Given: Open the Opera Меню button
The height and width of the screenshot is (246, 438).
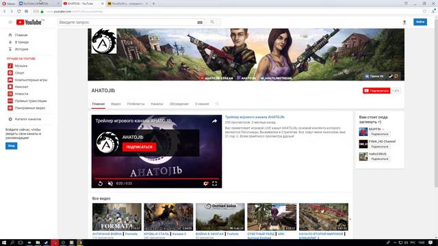Looking at the screenshot, I should point(8,3).
